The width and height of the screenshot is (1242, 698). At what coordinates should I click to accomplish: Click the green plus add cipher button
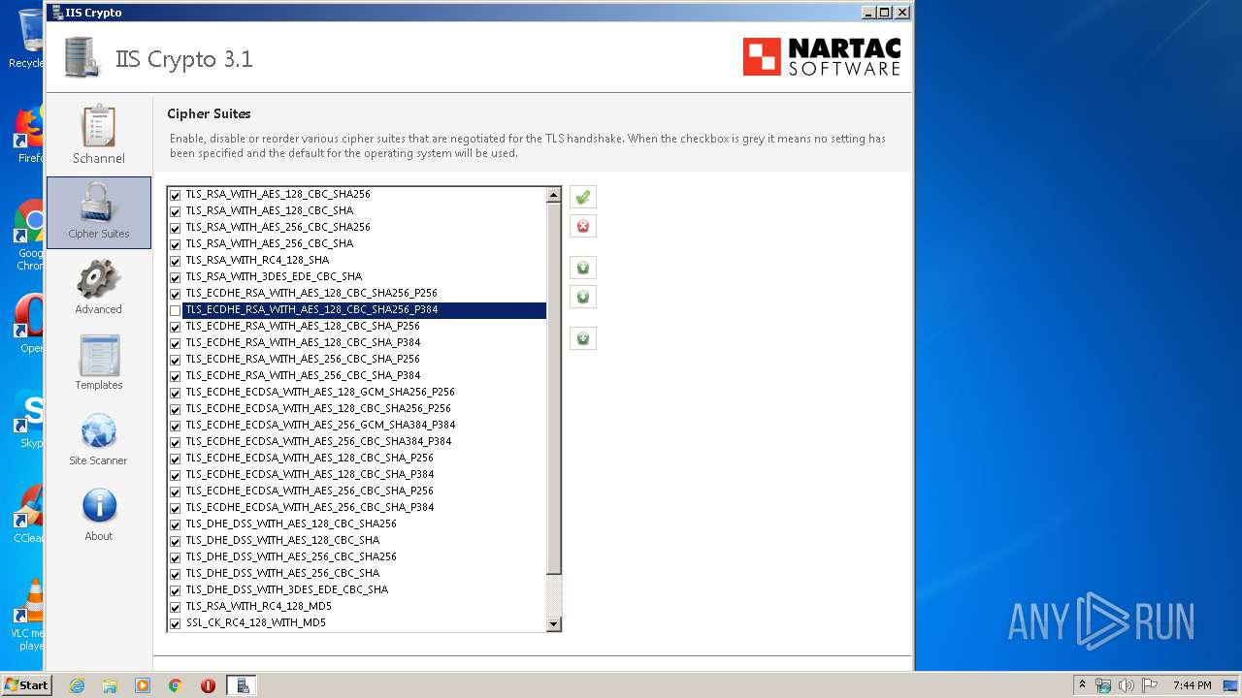pyautogui.click(x=582, y=338)
